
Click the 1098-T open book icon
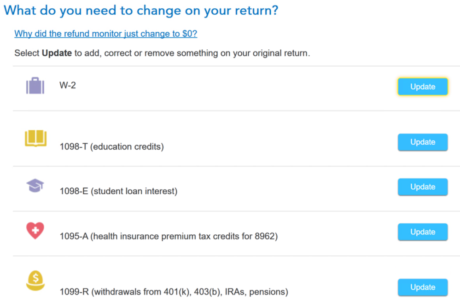pyautogui.click(x=35, y=138)
